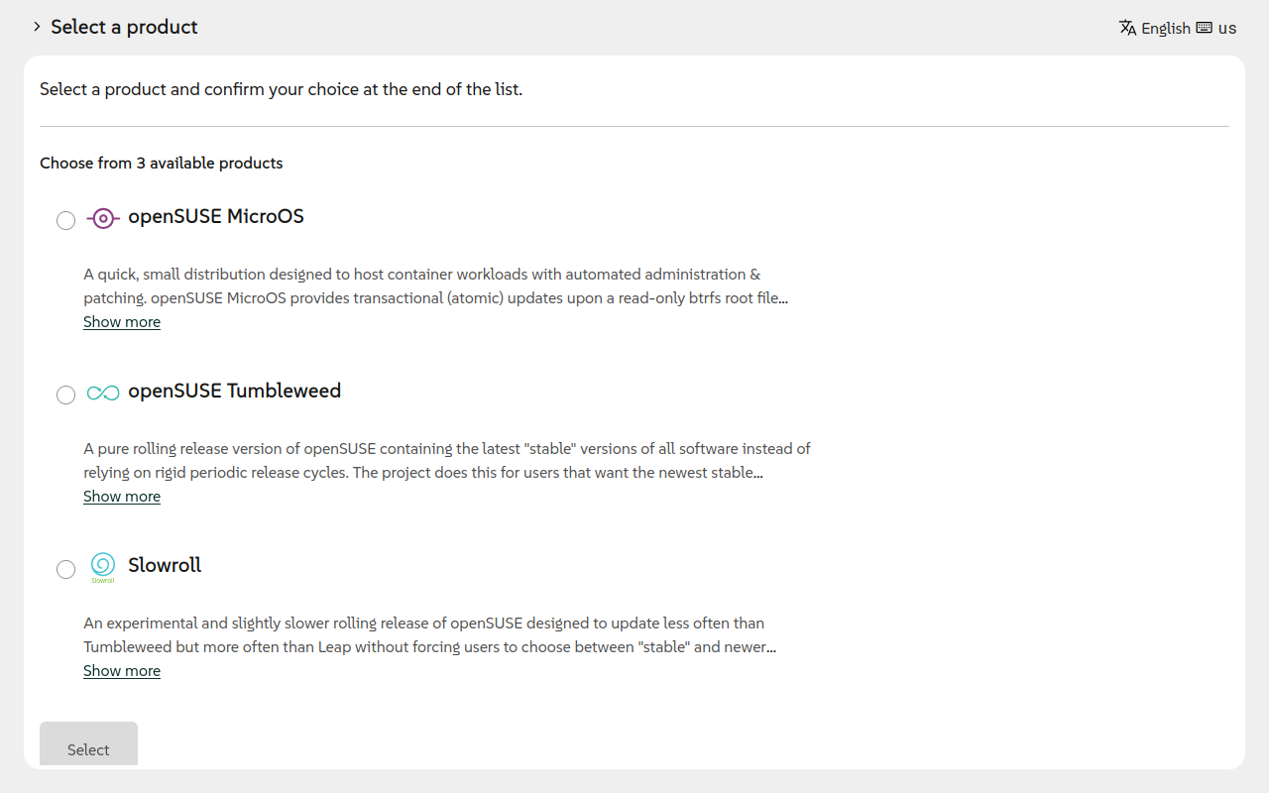
Task: Select the Slowroll radio button
Action: (x=65, y=569)
